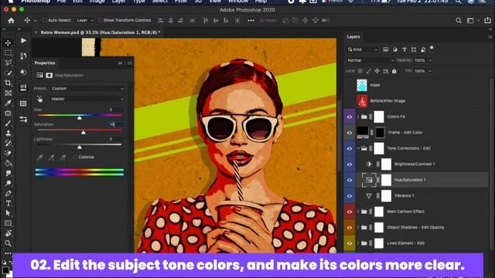Open the Image menu
The height and width of the screenshot is (278, 495).
(x=97, y=2)
